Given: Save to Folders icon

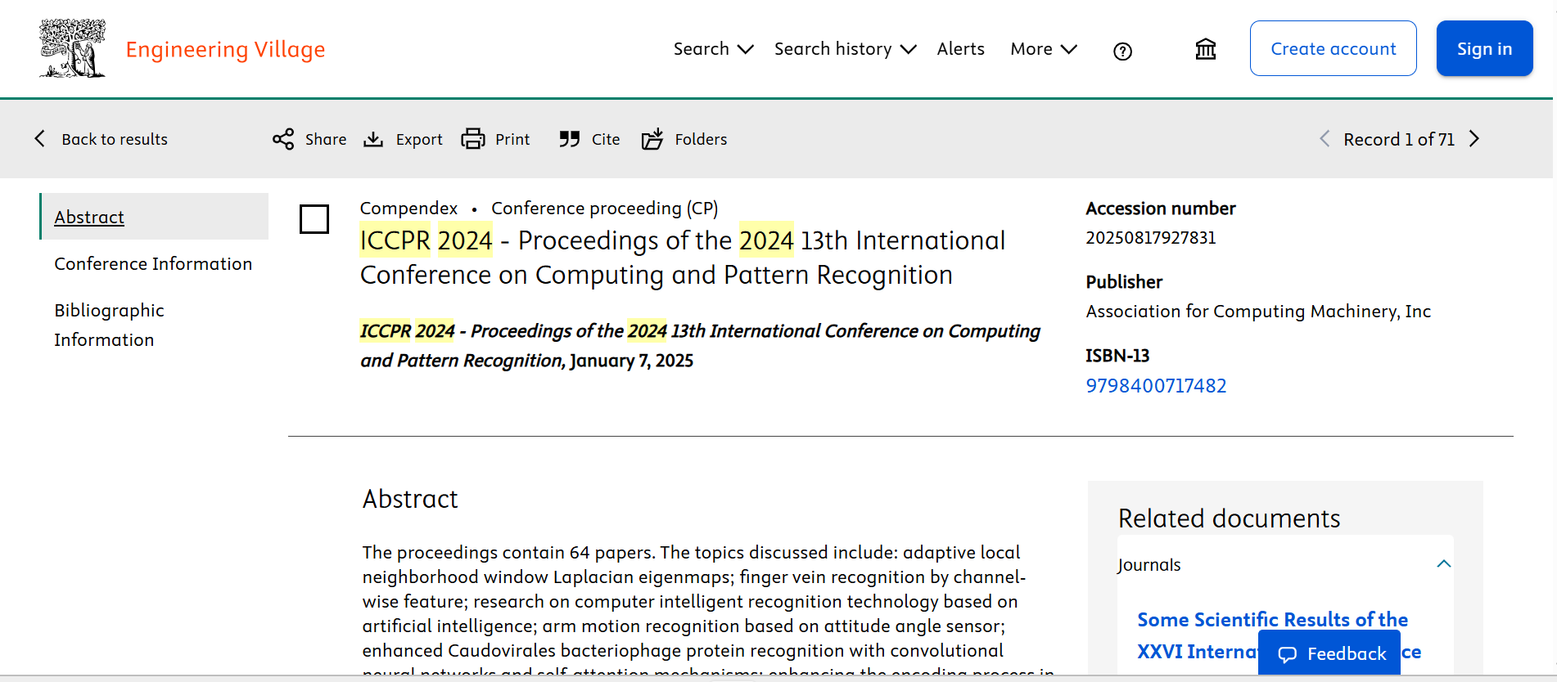Looking at the screenshot, I should 652,139.
